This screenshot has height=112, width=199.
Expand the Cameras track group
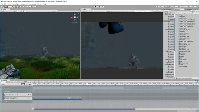click(1, 88)
